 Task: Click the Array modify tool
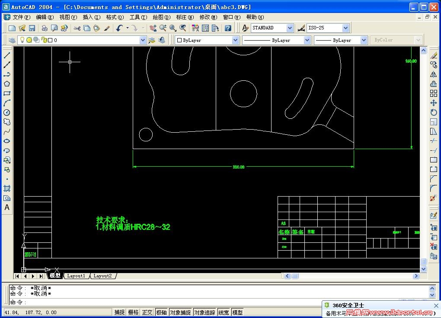[x=434, y=93]
